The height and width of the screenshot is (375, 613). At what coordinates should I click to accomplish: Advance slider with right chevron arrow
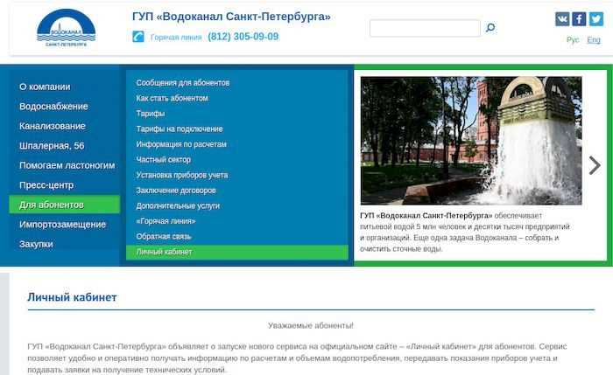pyautogui.click(x=595, y=165)
